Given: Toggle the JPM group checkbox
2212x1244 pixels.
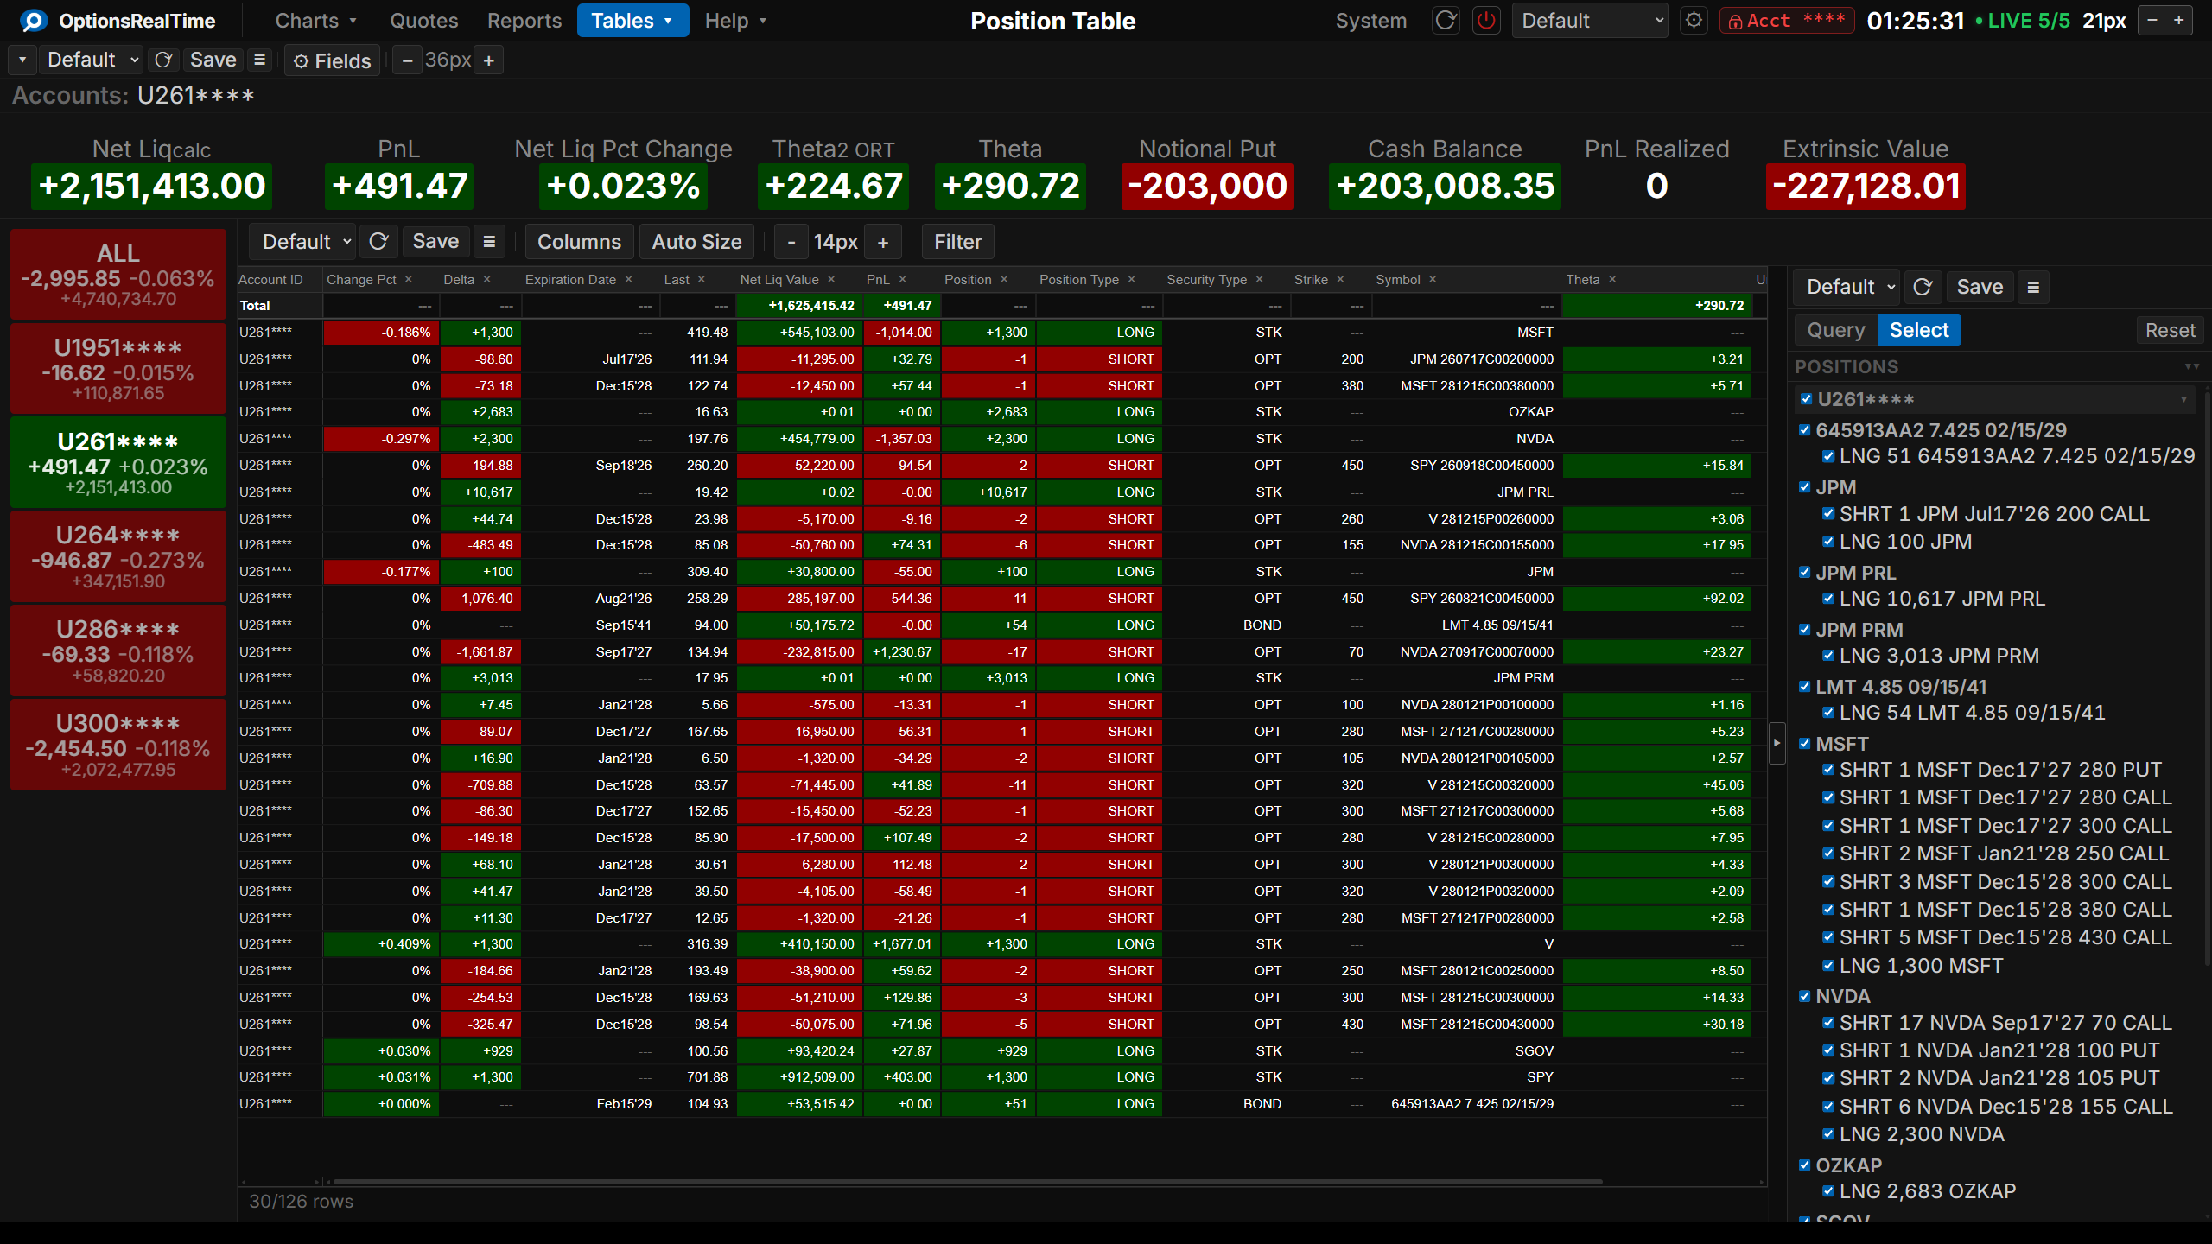Looking at the screenshot, I should pyautogui.click(x=1804, y=487).
